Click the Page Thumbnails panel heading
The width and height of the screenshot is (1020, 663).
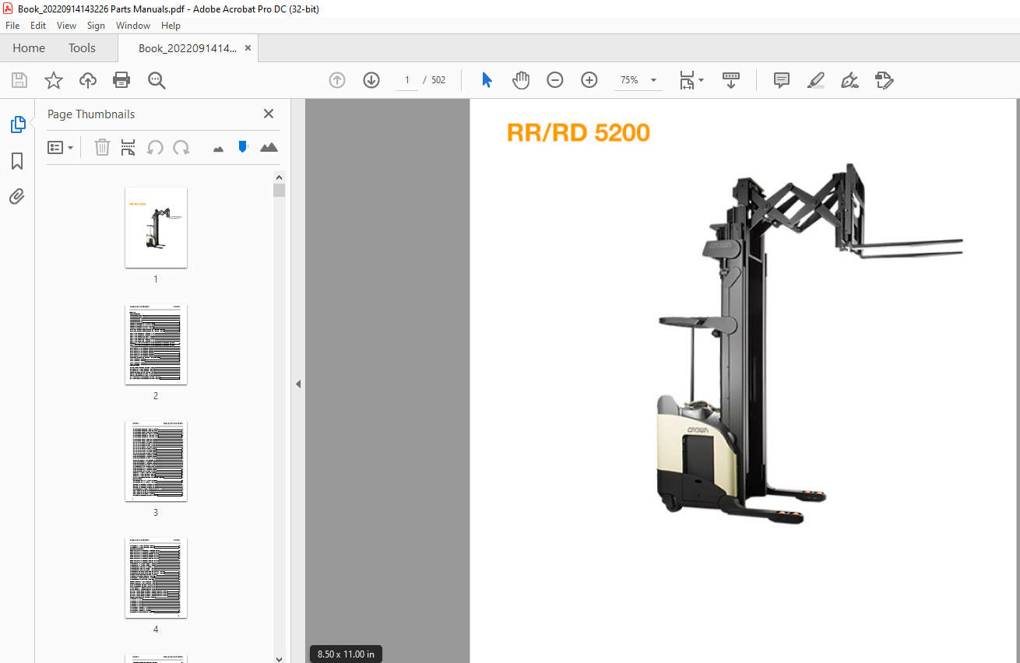pos(91,114)
